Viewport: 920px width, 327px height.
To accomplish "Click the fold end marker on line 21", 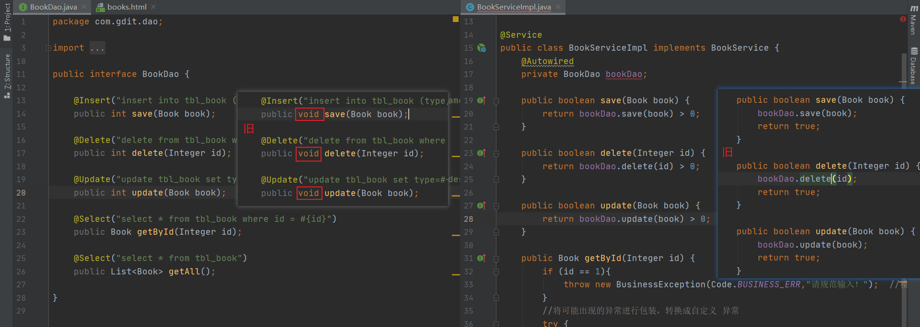I will tap(496, 127).
